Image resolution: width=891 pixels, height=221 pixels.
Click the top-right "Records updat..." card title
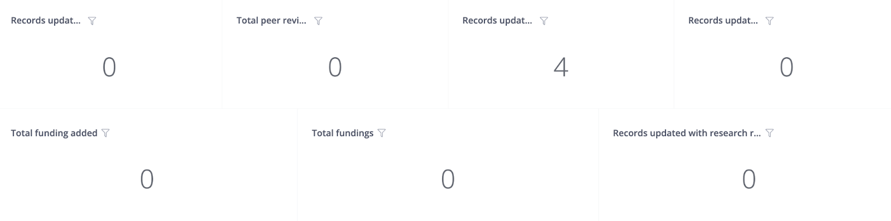click(x=723, y=21)
